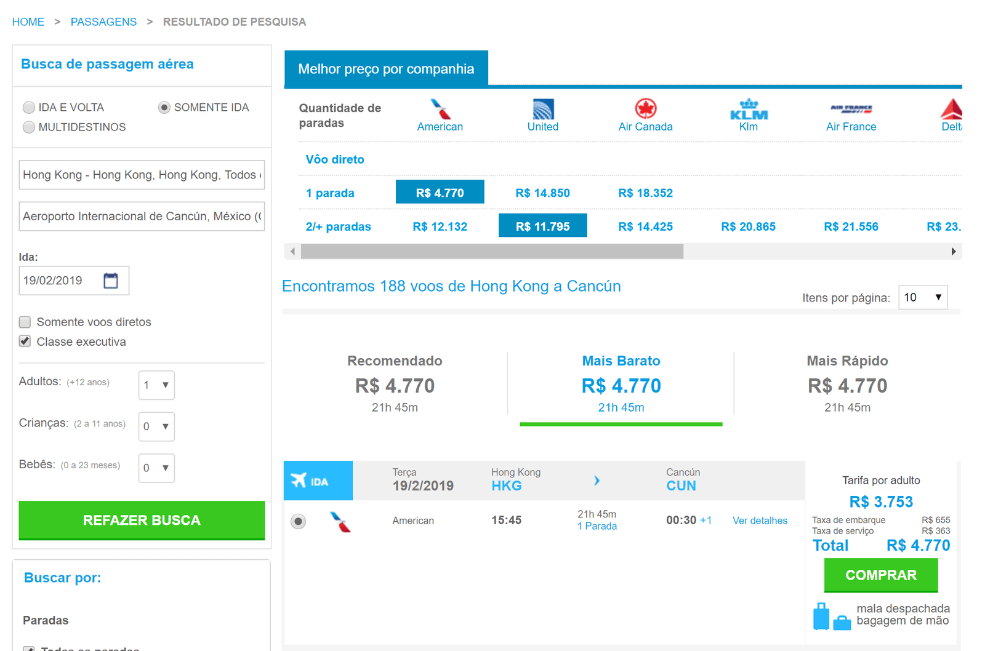Screen dimensions: 985x651
Task: Click the United airline logo
Action: click(x=543, y=110)
